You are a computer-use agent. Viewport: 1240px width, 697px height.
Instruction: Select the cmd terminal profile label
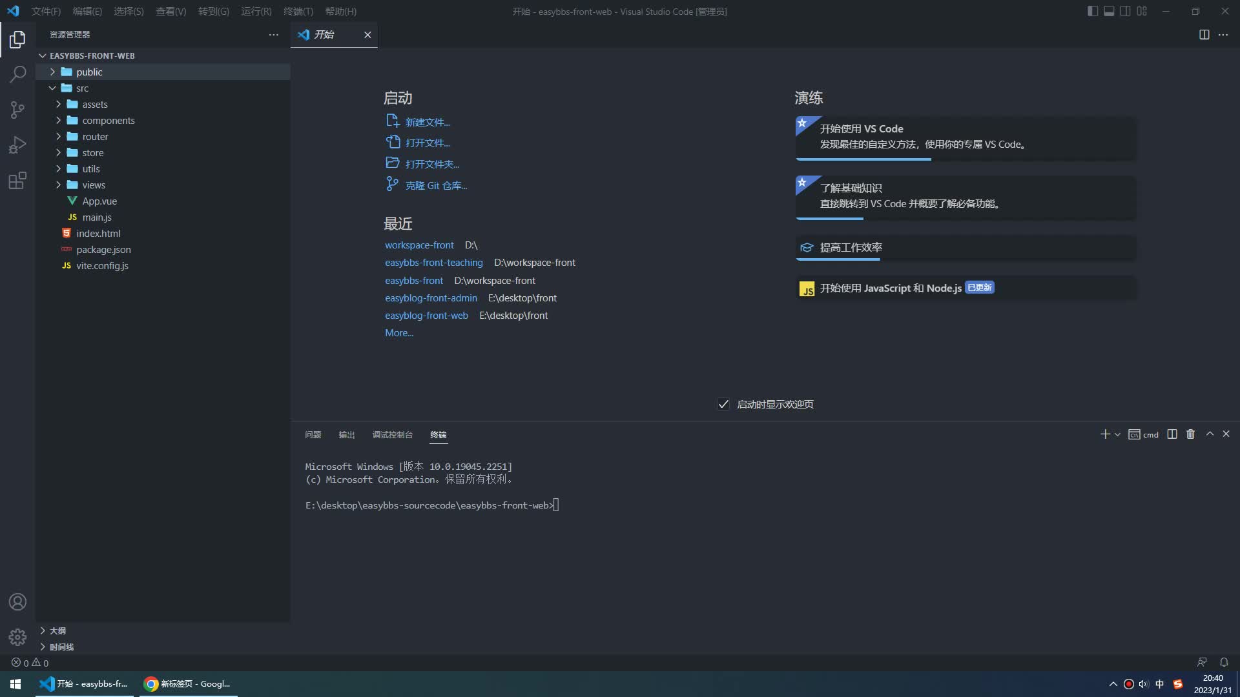pos(1143,434)
